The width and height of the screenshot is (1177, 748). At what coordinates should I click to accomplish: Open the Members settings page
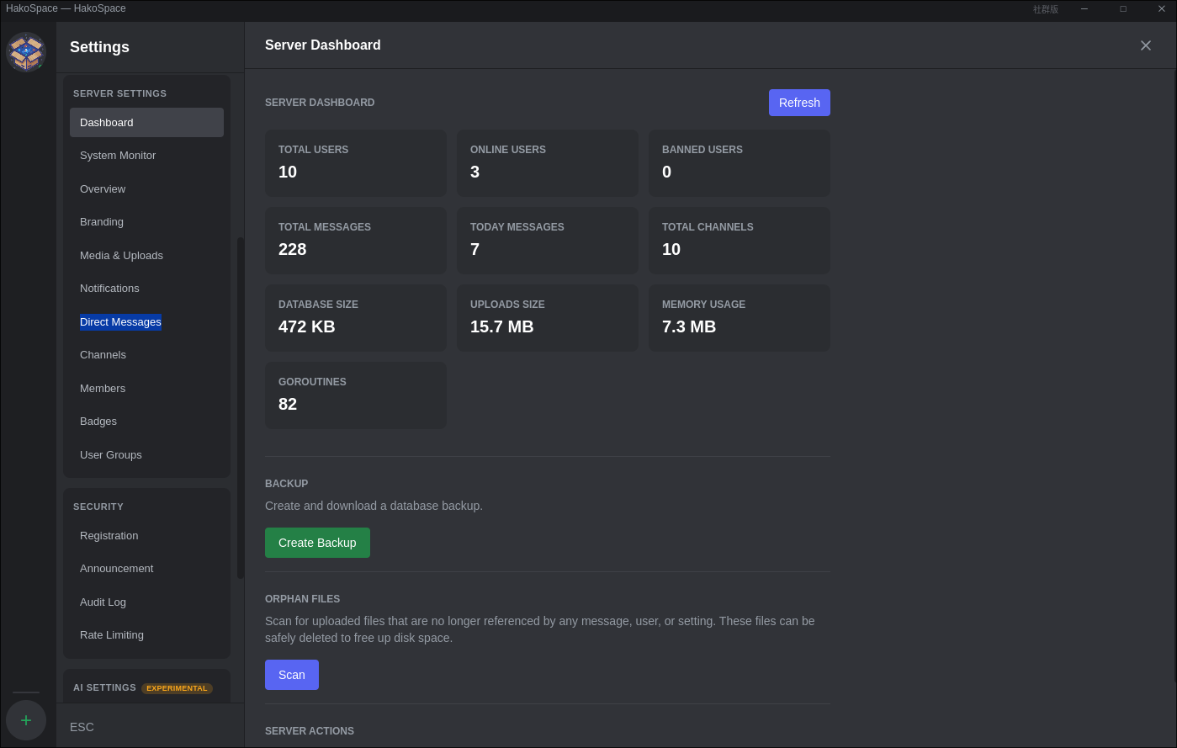point(103,389)
